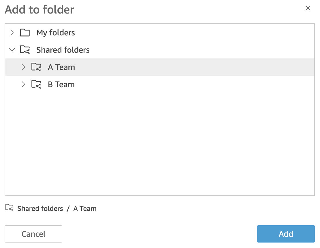This screenshot has width=320, height=248.
Task: Click the Add to folder dialog title
Action: pos(39,9)
